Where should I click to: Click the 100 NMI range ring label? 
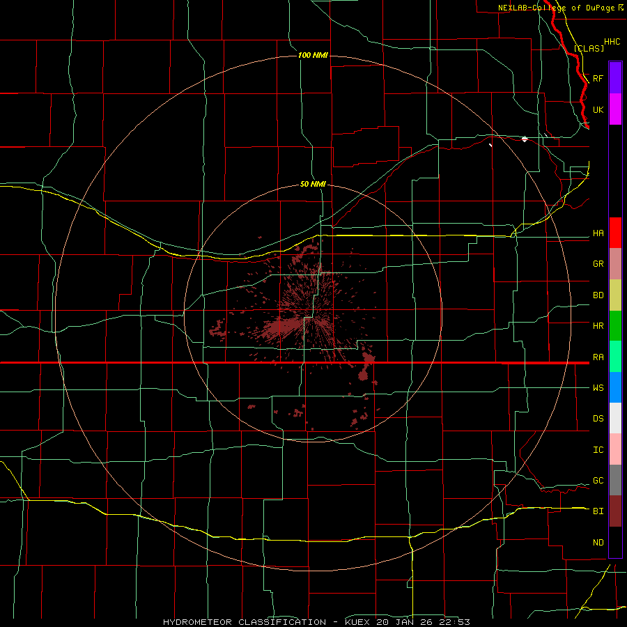point(313,55)
